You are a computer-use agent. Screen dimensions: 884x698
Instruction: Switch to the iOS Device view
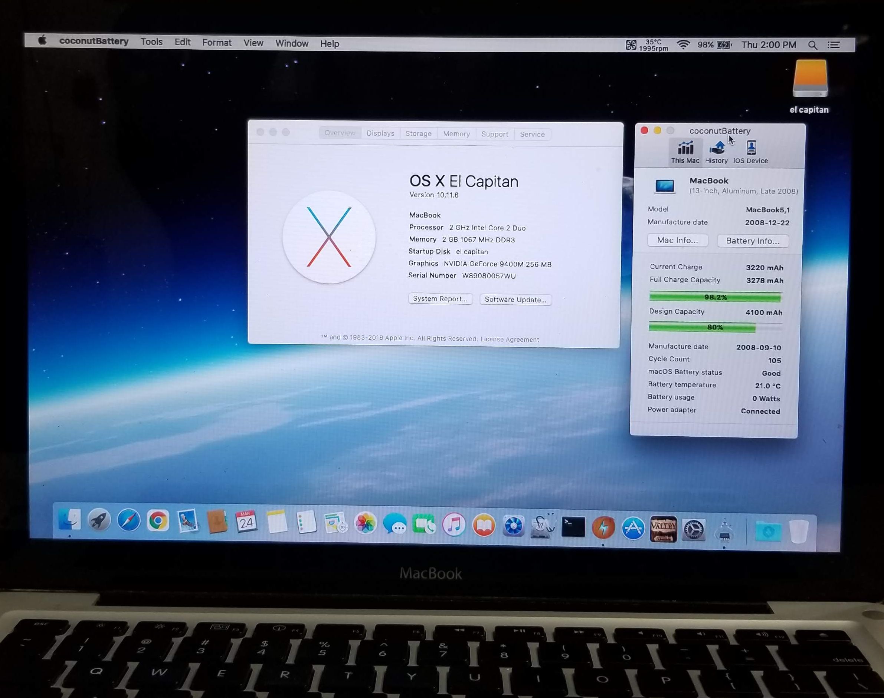click(751, 152)
